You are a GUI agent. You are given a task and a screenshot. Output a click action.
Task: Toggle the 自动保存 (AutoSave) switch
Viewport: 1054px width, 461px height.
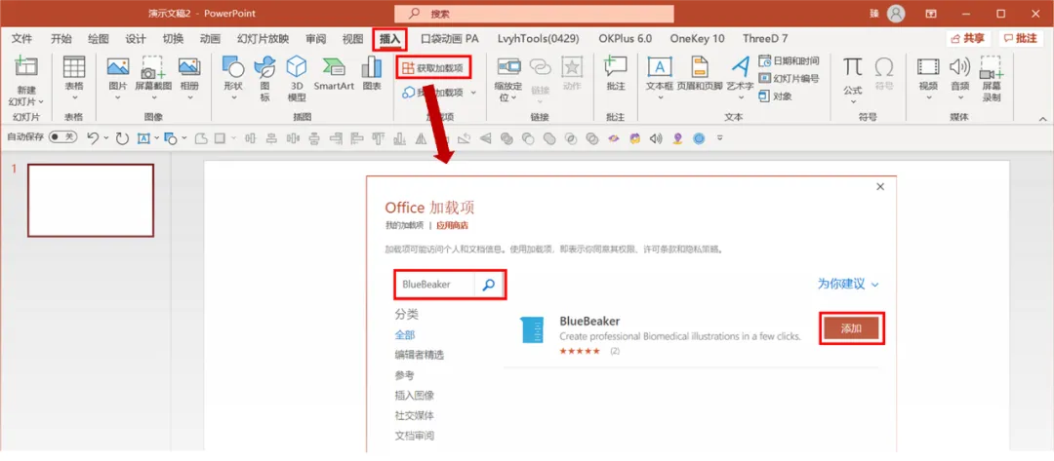point(62,136)
